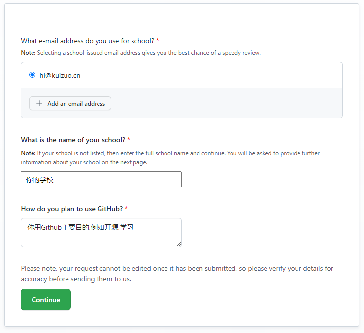Grab the textarea resize handle corner

(x=179, y=244)
